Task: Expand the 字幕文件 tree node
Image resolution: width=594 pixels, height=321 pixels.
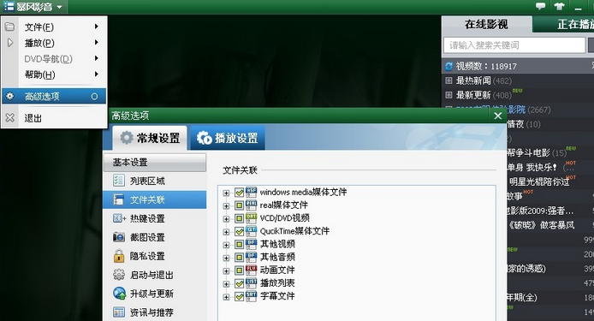Action: coord(226,297)
